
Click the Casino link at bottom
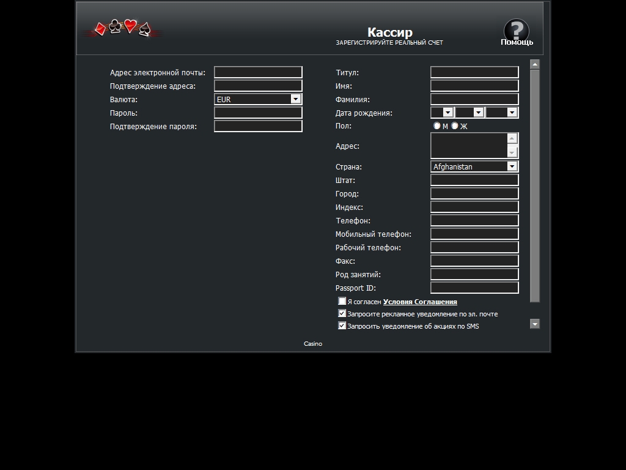tap(313, 343)
